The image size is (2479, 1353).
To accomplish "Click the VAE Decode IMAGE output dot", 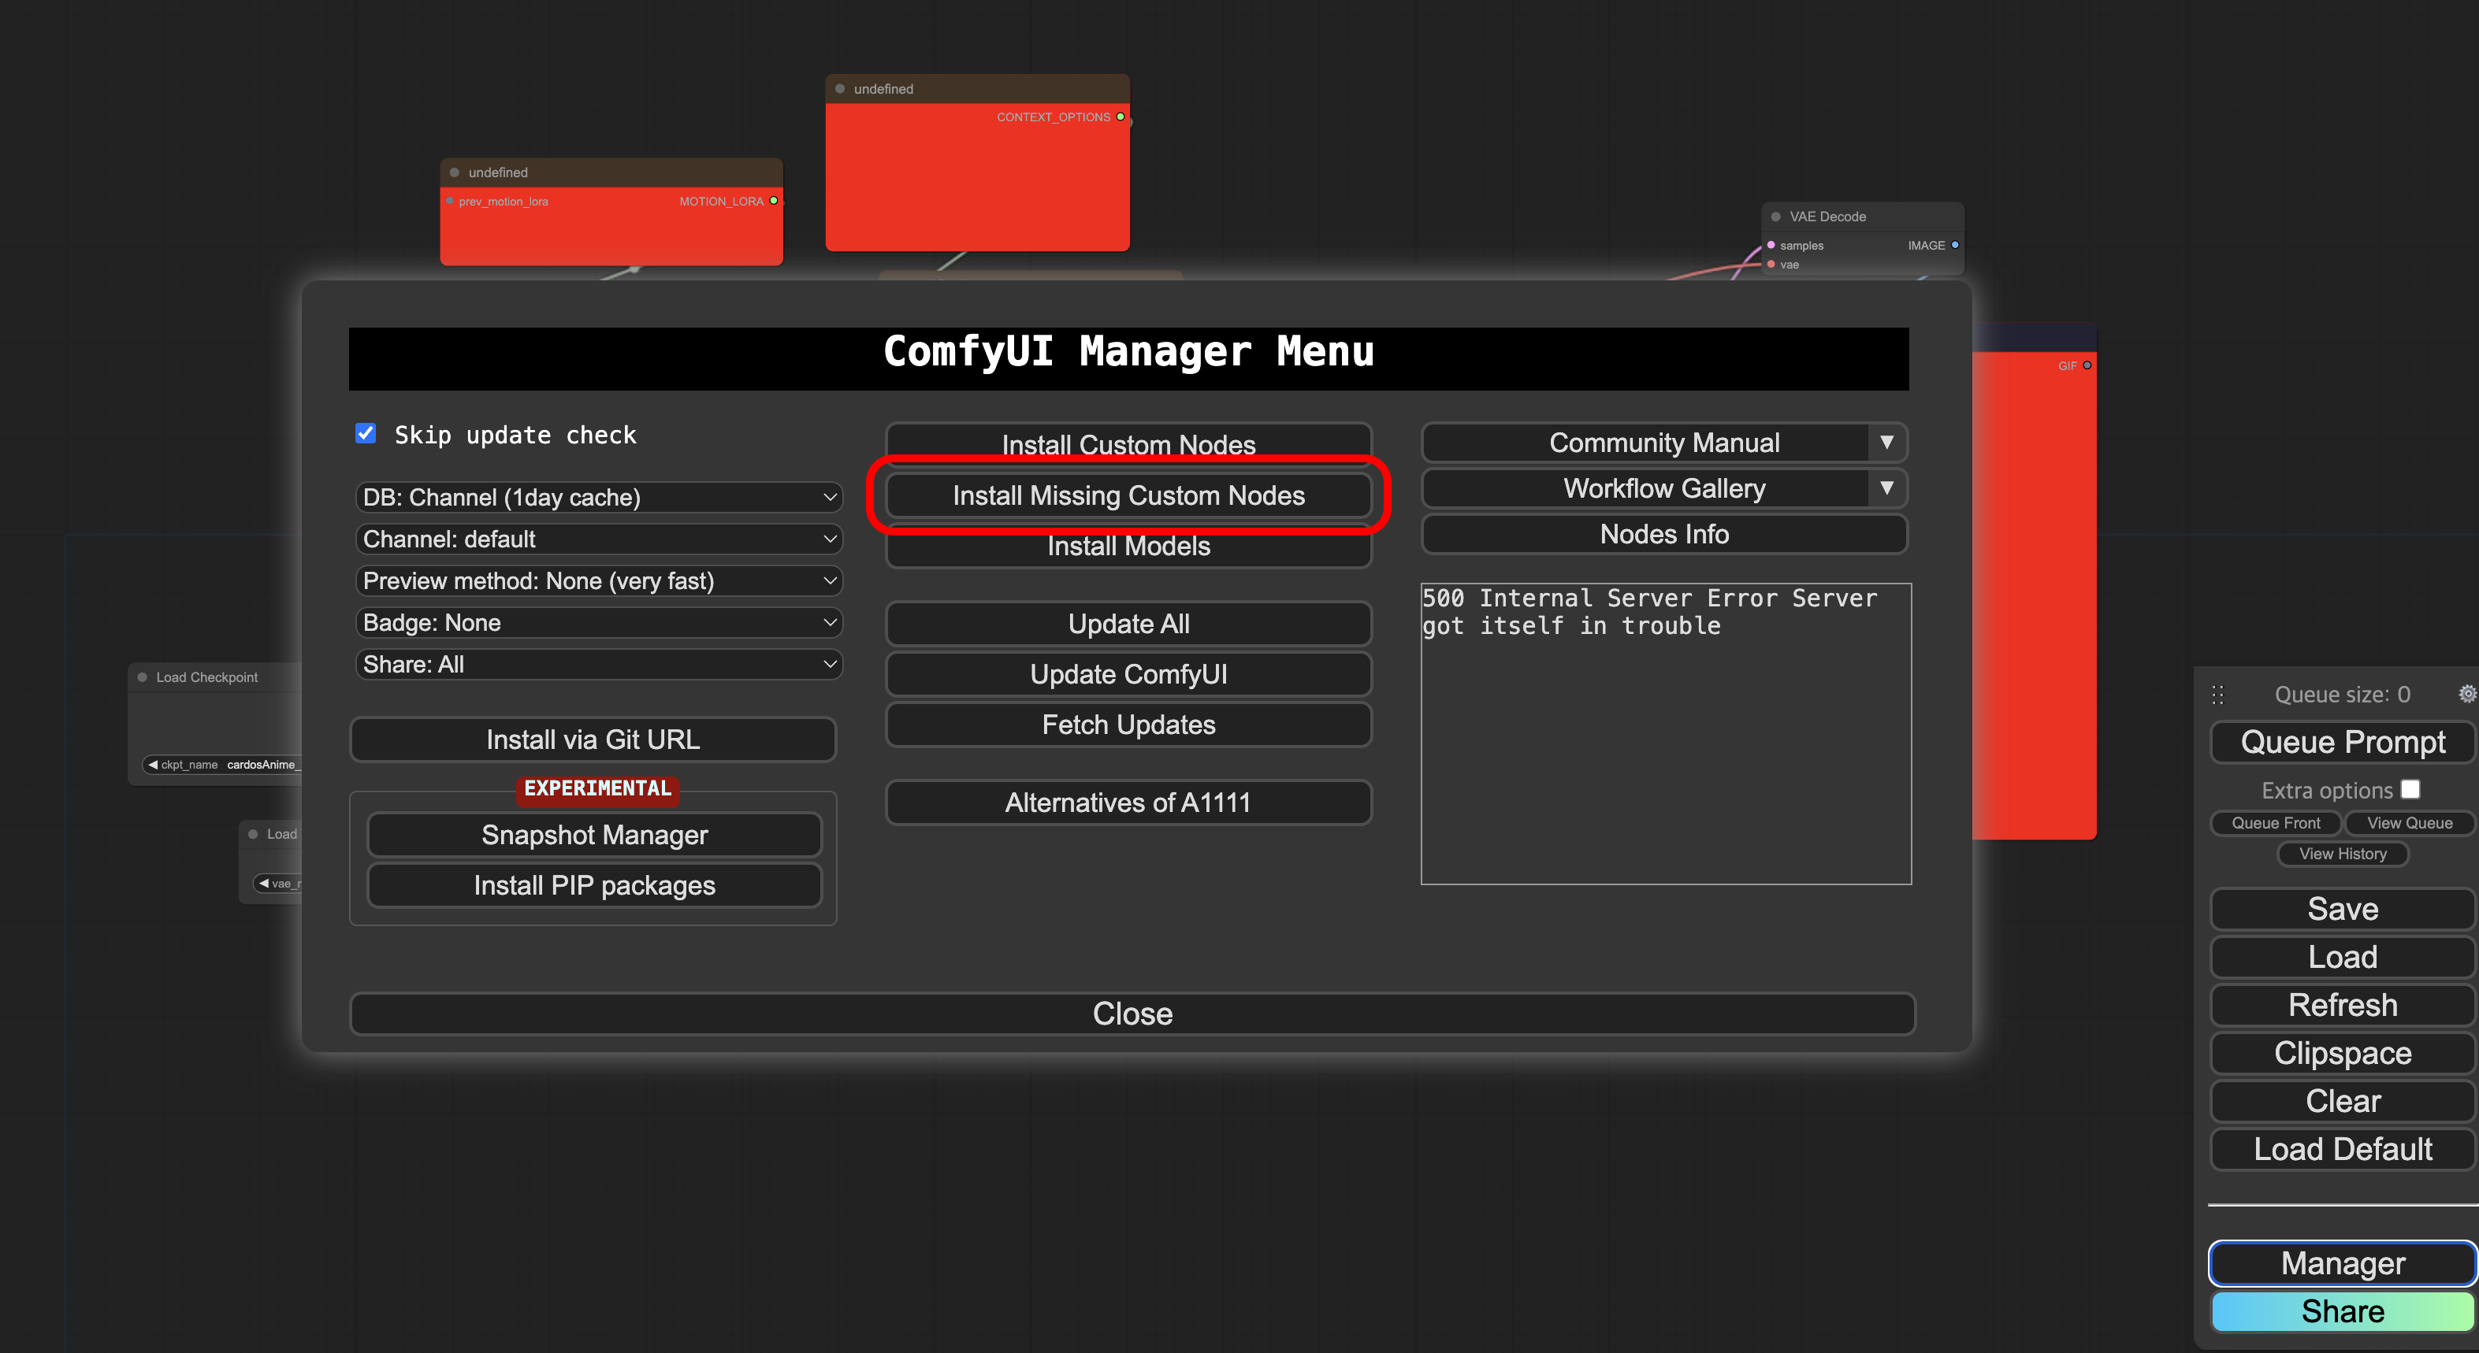I will [x=1954, y=245].
